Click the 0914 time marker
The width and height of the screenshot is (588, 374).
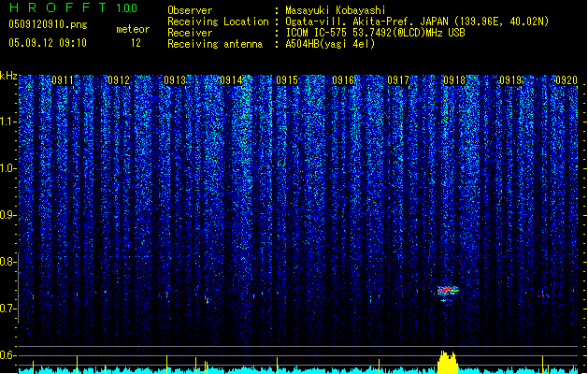click(231, 80)
